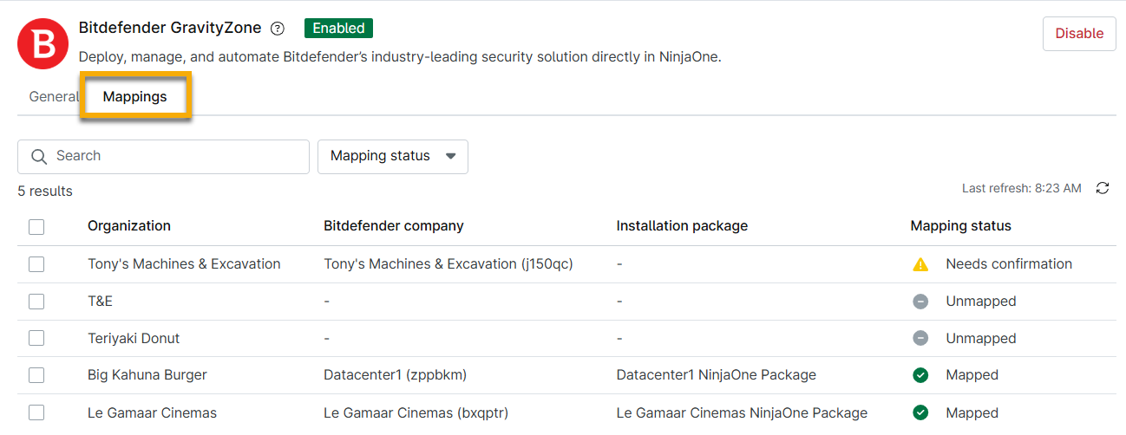This screenshot has height=435, width=1126.
Task: Click the Needs confirmation warning triangle icon
Action: 920,264
